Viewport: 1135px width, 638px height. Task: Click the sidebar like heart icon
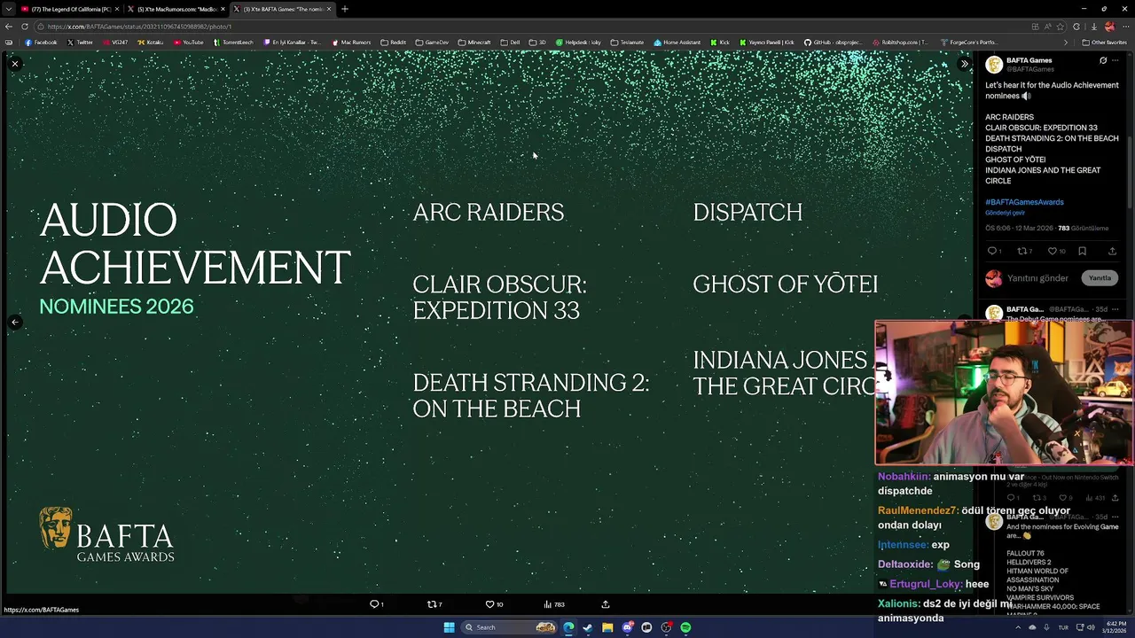[x=1053, y=251]
